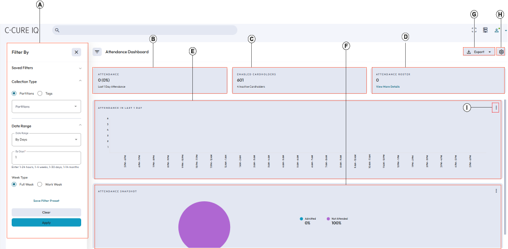
Task: Click the Save Filter Preset link
Action: point(46,200)
